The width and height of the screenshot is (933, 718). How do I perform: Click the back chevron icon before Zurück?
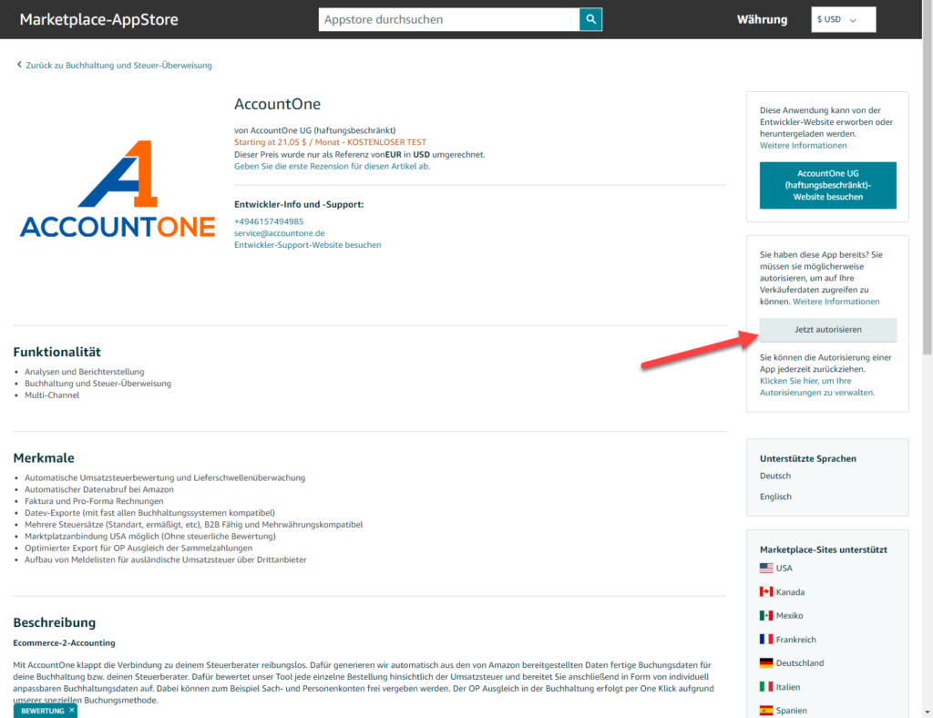(x=19, y=65)
